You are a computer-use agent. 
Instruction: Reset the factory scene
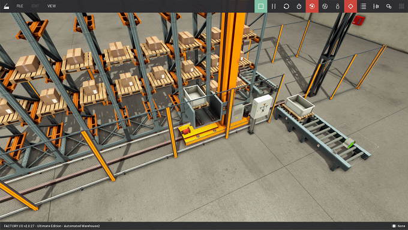[x=286, y=6]
